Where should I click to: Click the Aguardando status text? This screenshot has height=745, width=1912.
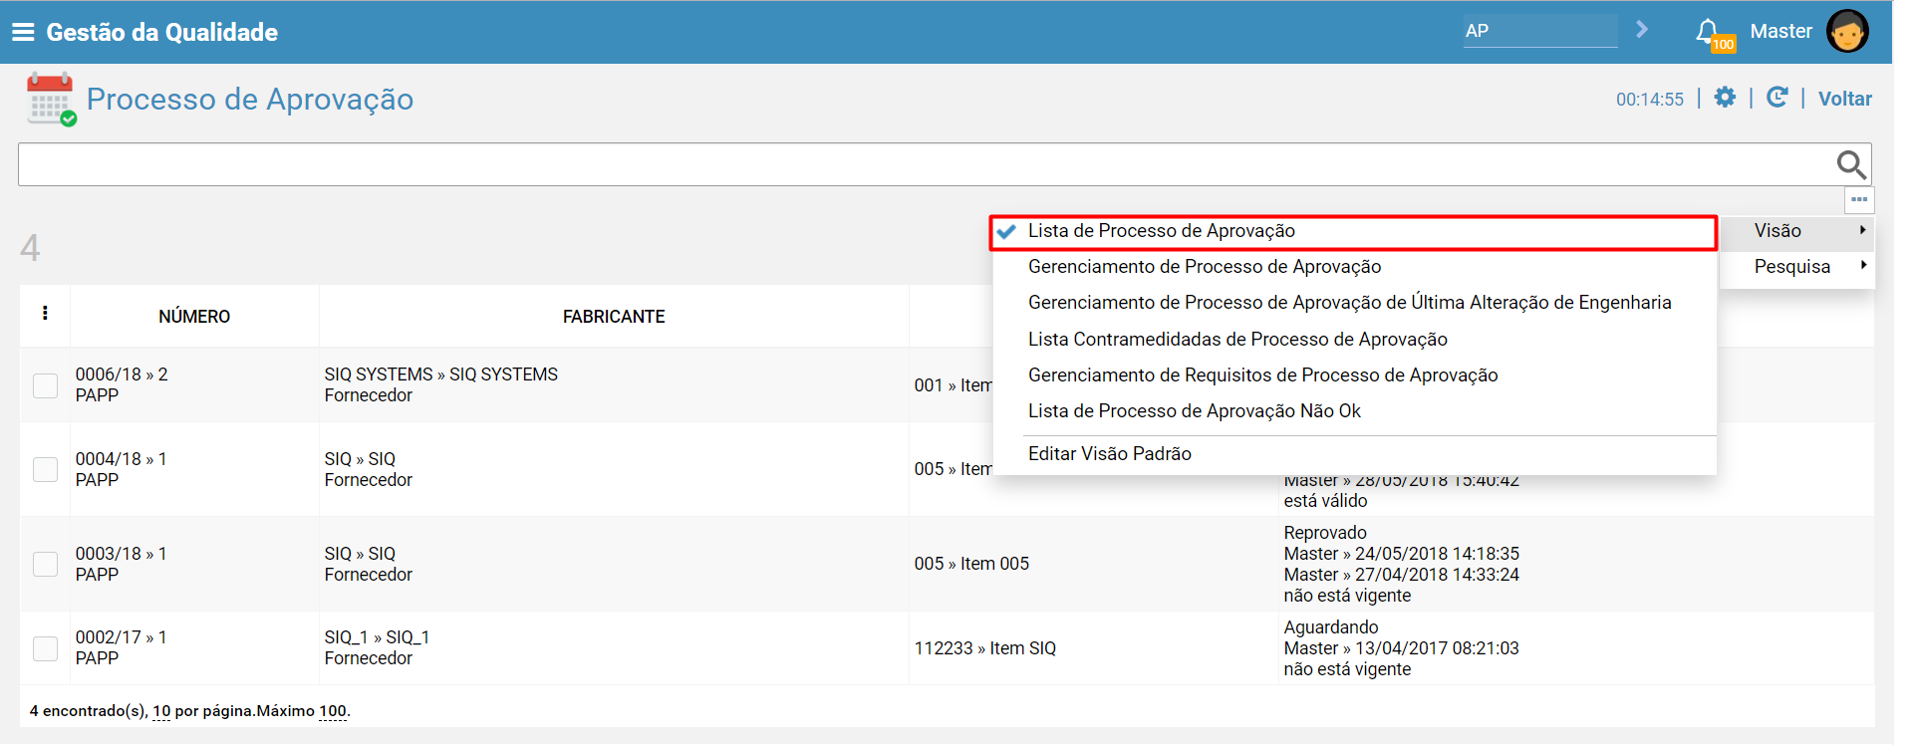(x=1331, y=627)
